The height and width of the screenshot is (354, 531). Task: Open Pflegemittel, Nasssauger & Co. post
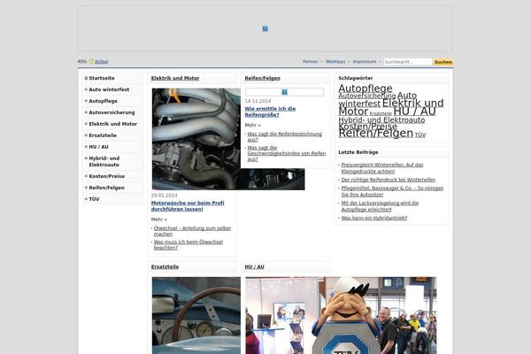(x=392, y=191)
